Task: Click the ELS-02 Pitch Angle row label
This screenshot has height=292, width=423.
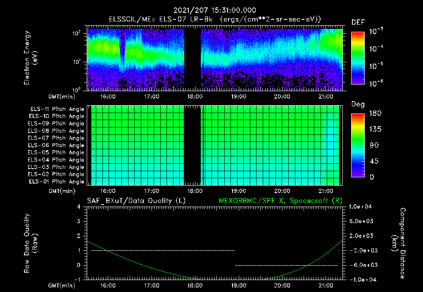Action: [x=56, y=174]
